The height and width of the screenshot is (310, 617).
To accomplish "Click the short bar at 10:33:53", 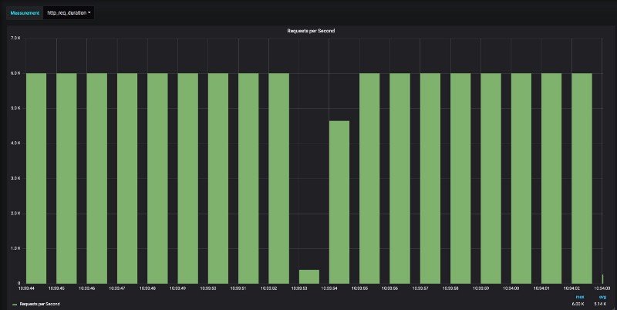I will [x=309, y=277].
